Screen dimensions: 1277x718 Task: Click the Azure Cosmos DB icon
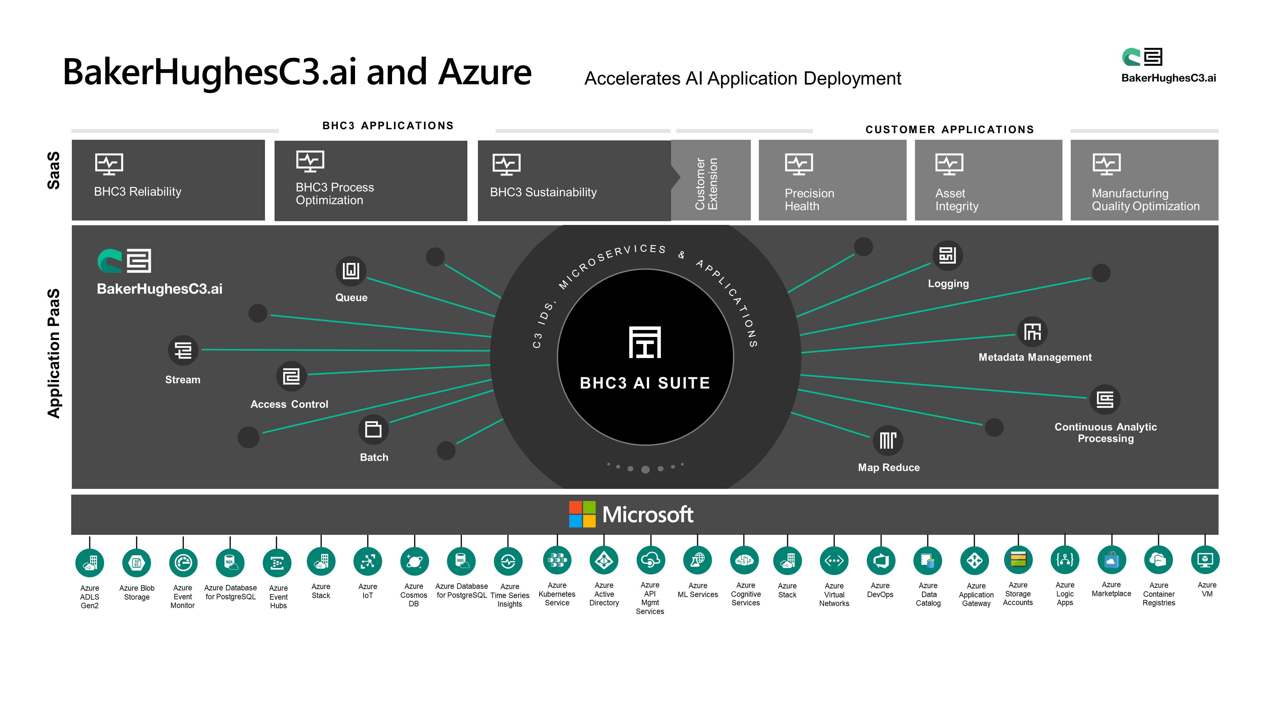pyautogui.click(x=414, y=561)
